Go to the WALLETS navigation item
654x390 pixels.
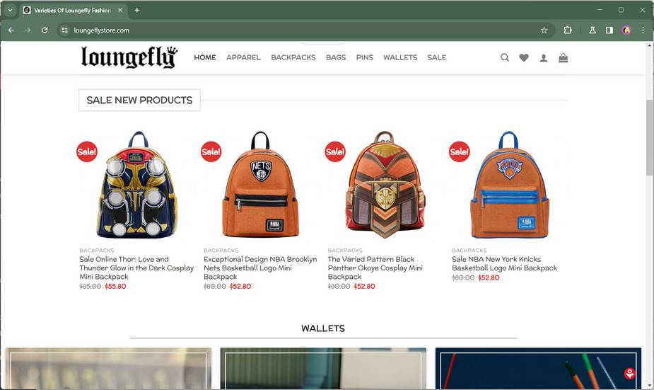point(400,57)
